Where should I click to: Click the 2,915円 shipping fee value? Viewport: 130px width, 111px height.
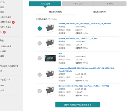(79, 59)
